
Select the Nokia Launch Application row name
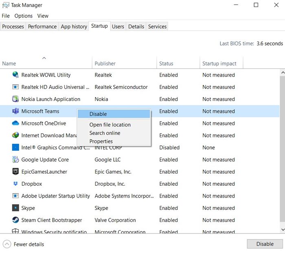point(51,99)
